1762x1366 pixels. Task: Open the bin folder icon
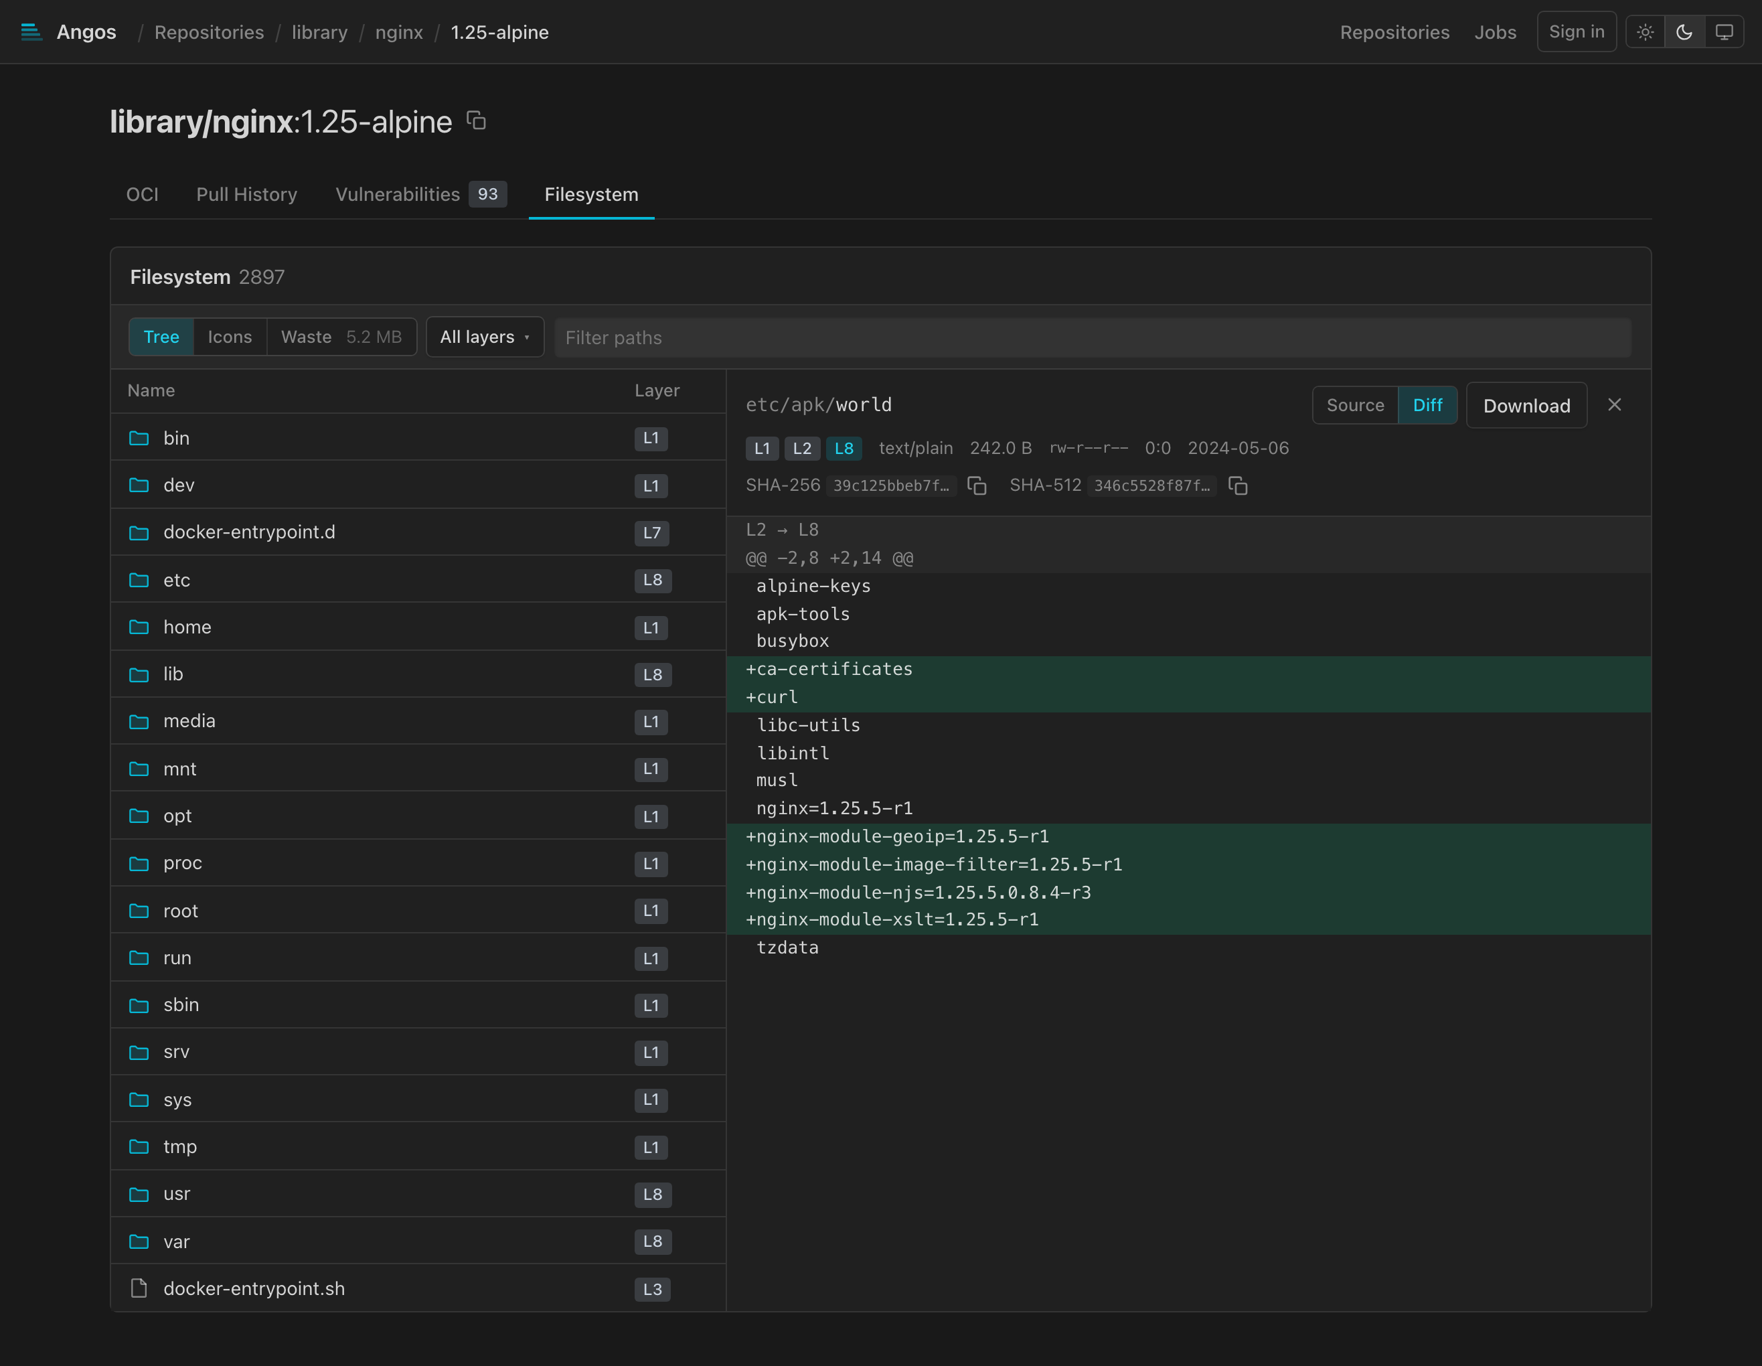click(x=139, y=438)
